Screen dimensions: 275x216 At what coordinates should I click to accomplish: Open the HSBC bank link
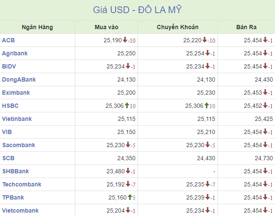(x=10, y=106)
